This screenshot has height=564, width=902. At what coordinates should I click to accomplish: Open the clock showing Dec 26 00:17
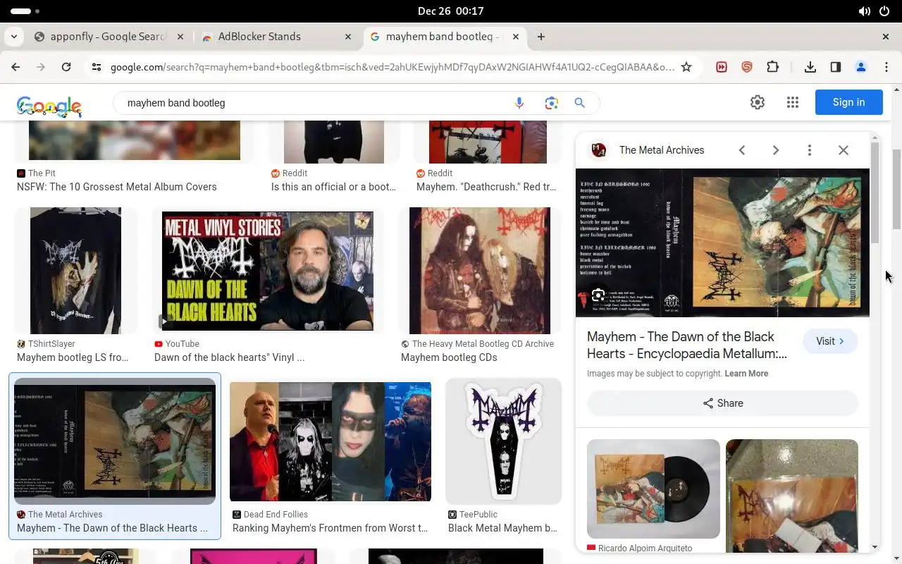pyautogui.click(x=451, y=11)
